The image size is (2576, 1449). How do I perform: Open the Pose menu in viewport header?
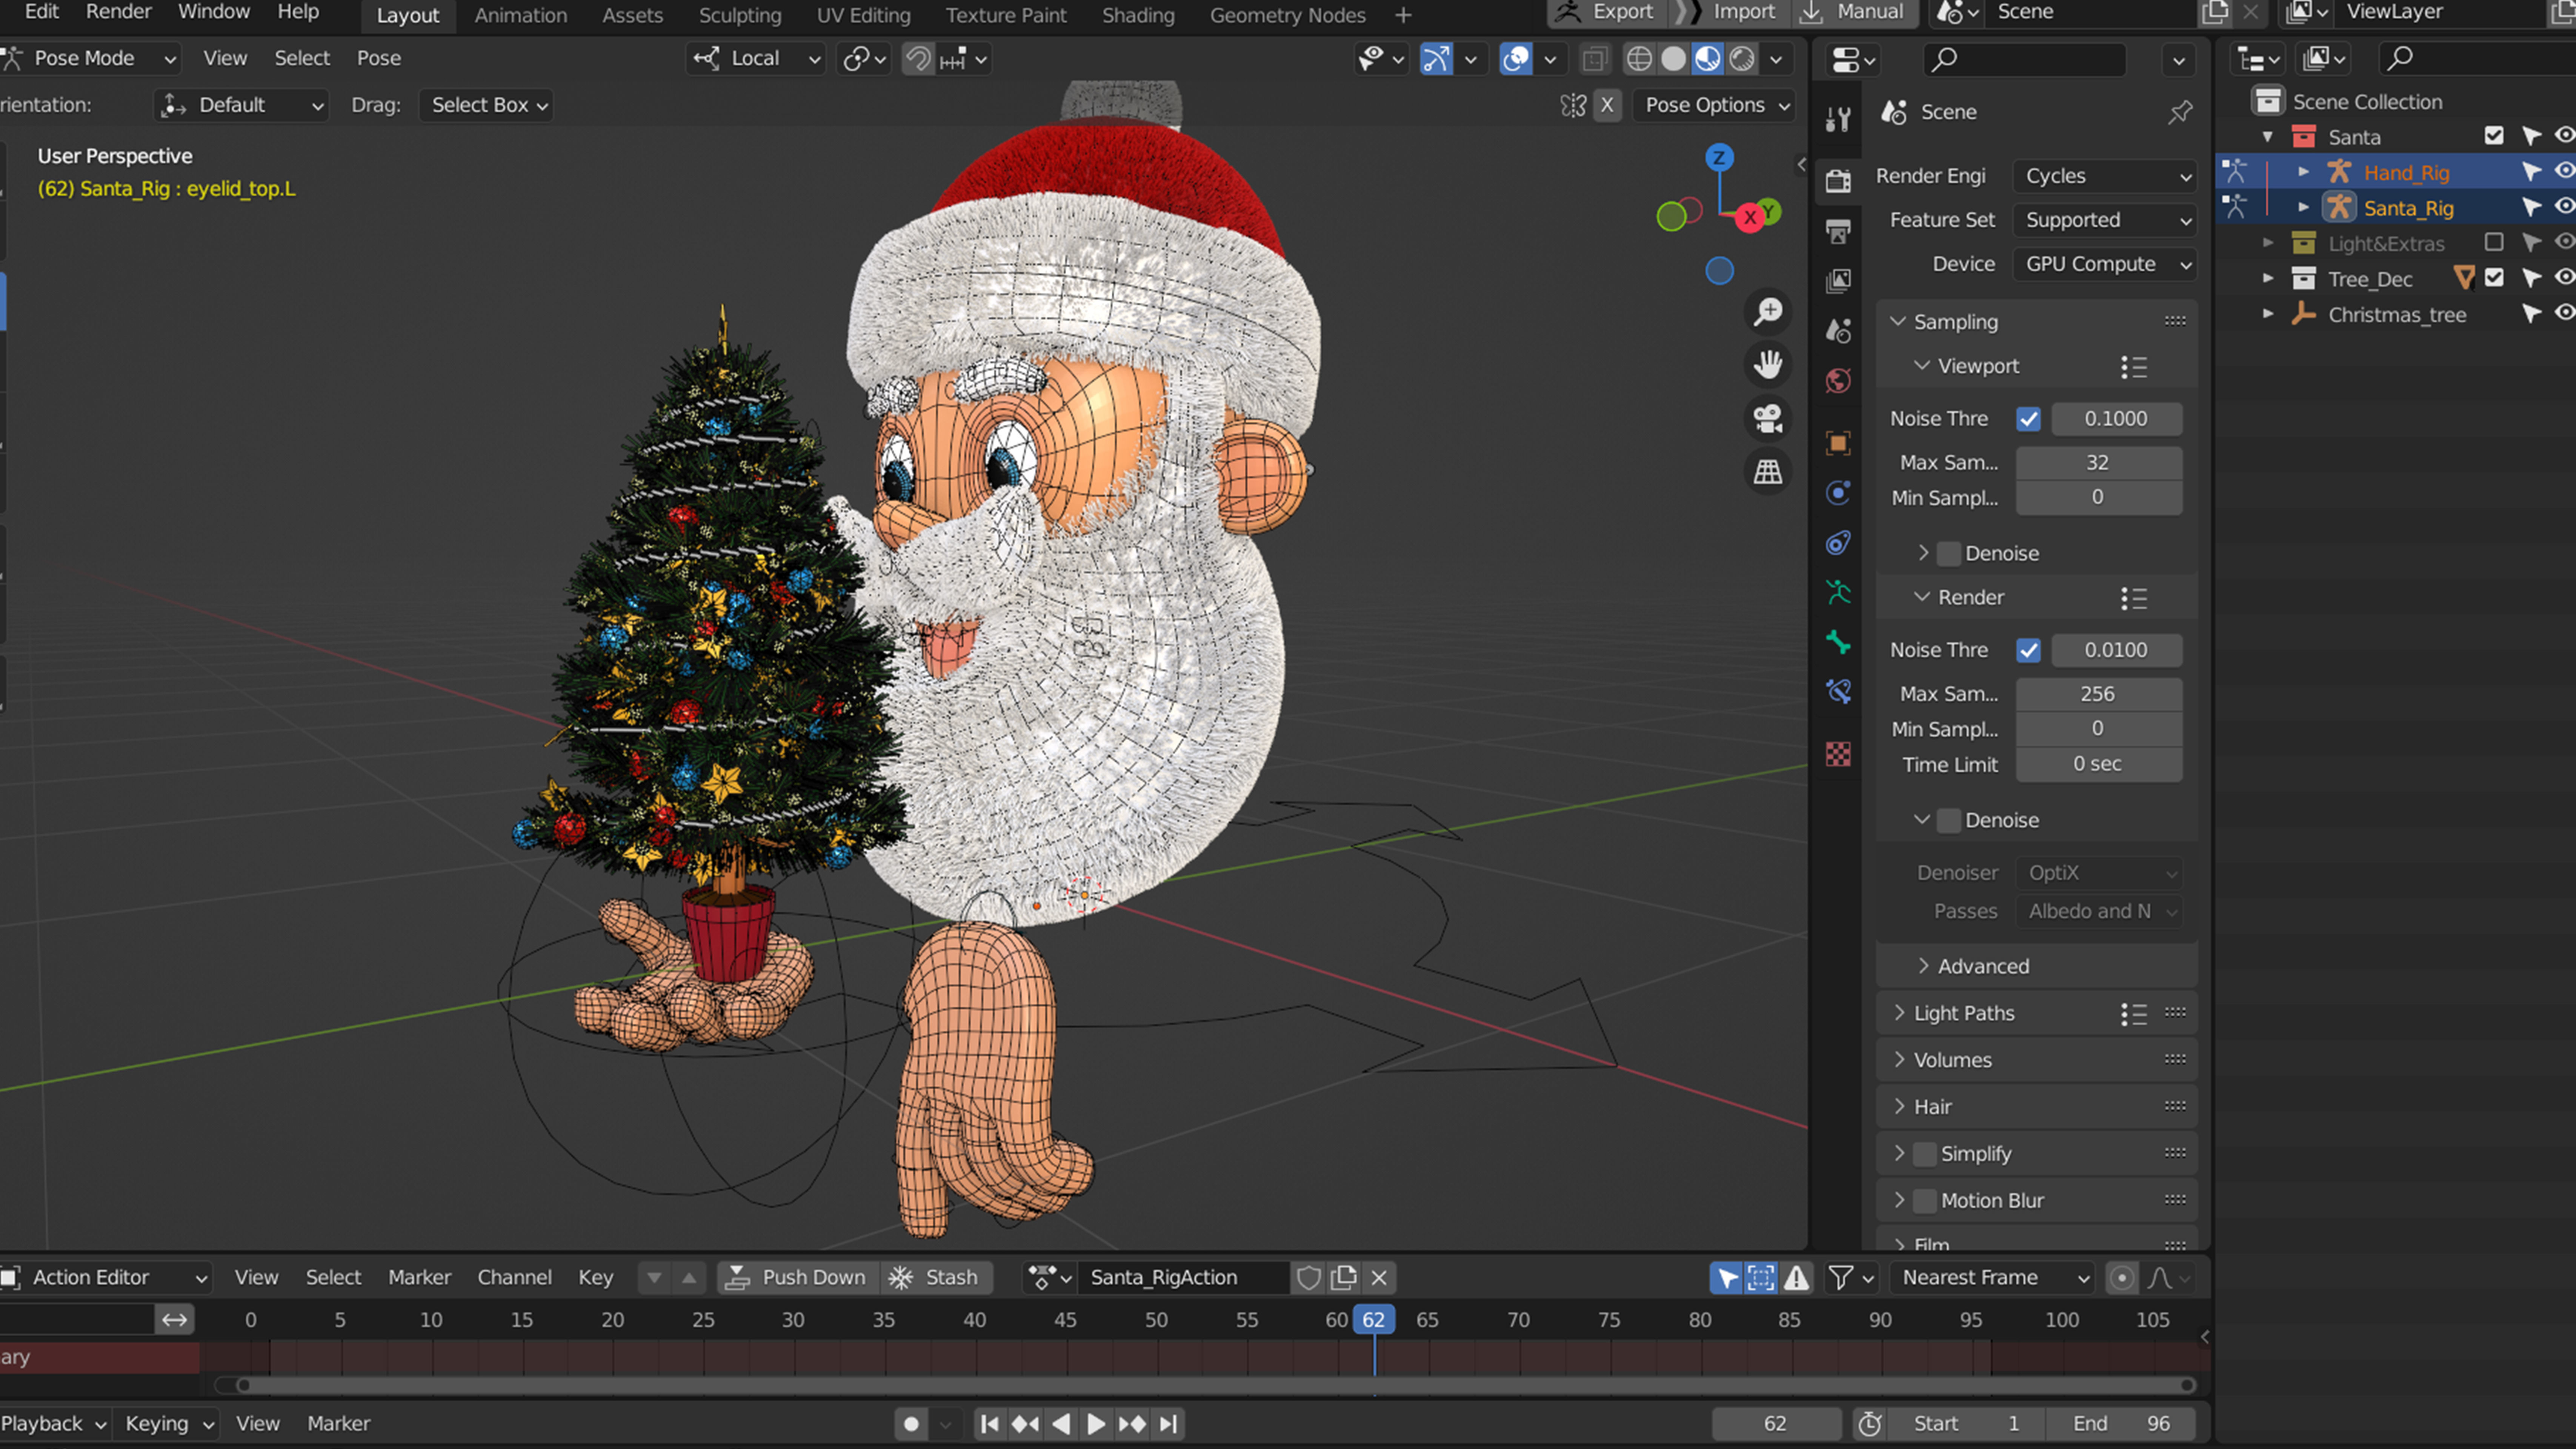379,58
